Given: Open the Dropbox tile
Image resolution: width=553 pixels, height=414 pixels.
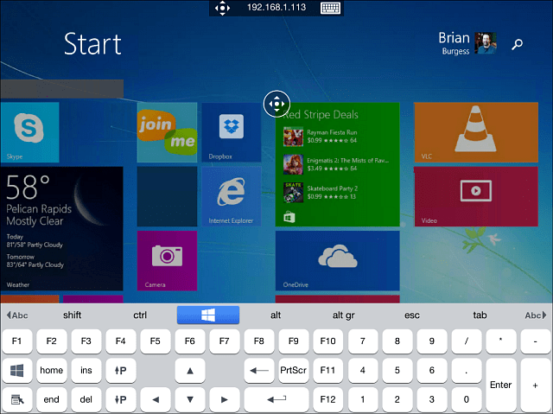Looking at the screenshot, I should [231, 132].
